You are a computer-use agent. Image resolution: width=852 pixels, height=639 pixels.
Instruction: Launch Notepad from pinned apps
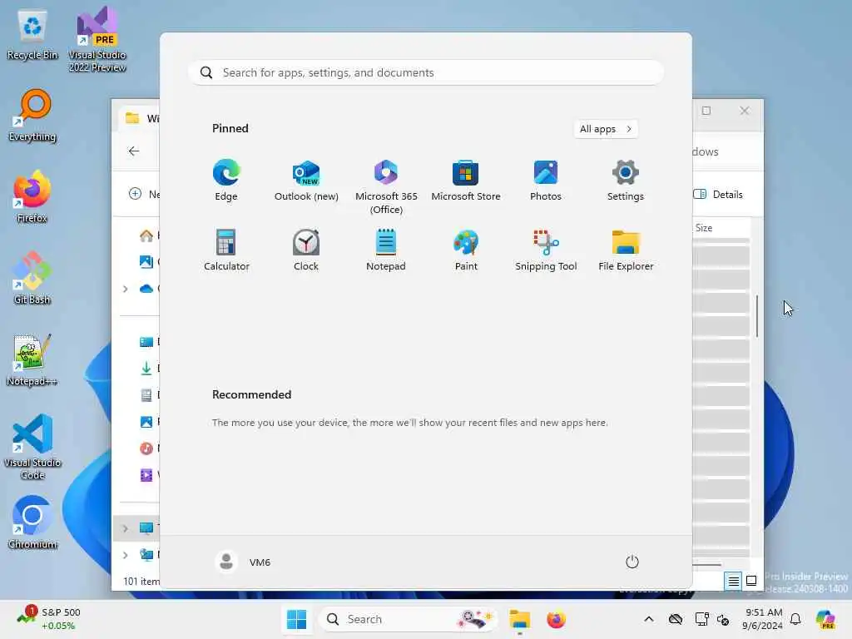pos(386,250)
